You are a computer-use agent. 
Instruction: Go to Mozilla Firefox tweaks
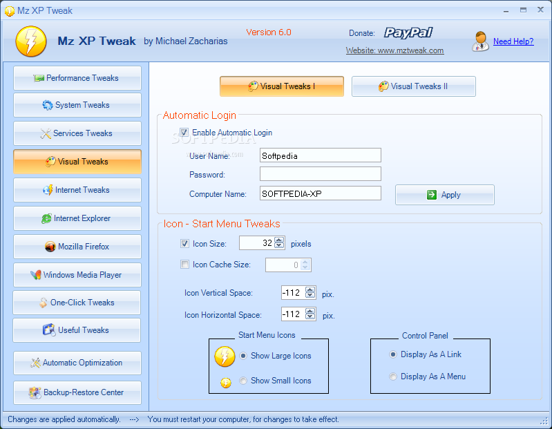tap(77, 247)
